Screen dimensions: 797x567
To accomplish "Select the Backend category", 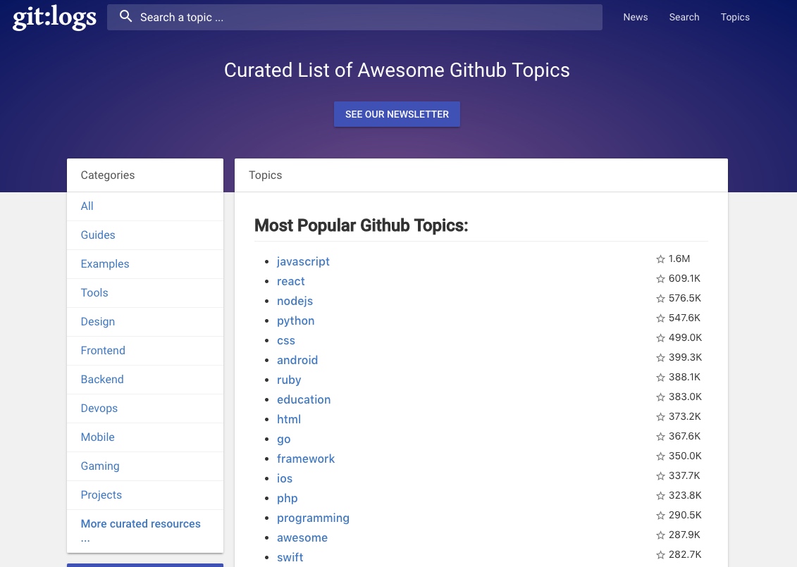I will point(102,380).
